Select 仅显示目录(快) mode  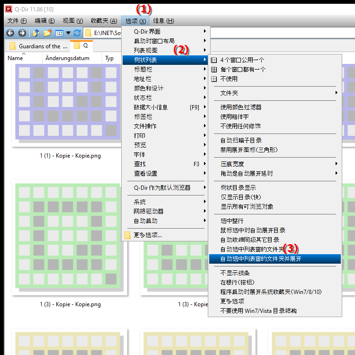275,197
